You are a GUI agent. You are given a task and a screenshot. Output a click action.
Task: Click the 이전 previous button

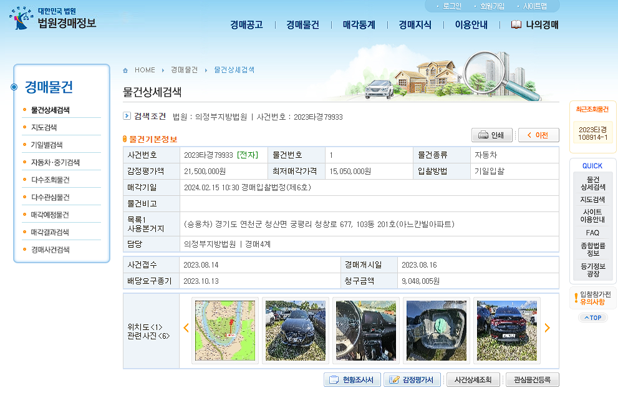click(x=538, y=135)
